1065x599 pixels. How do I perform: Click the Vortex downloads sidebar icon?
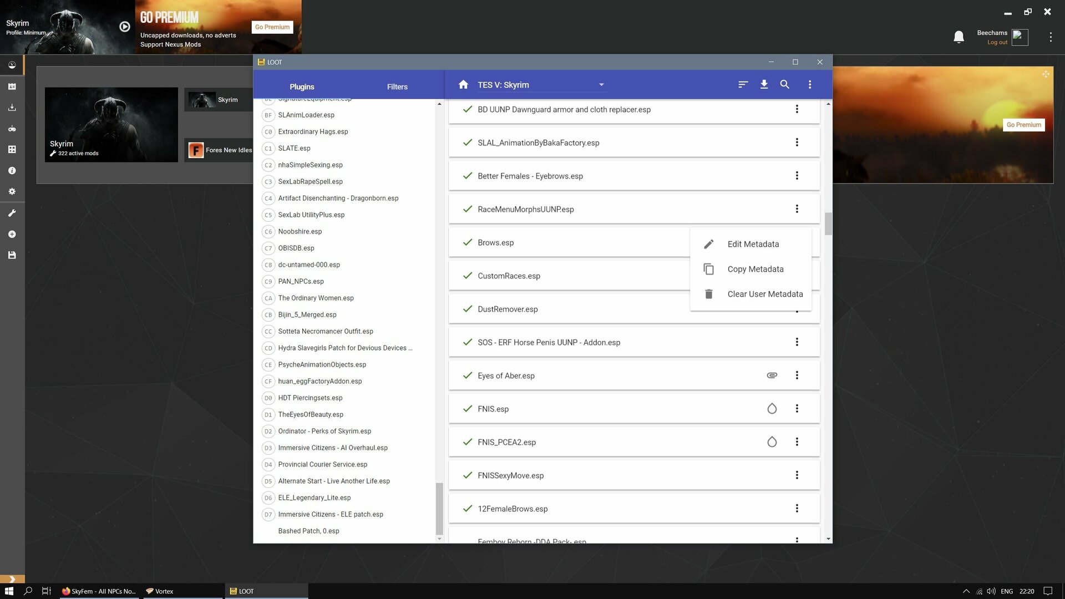[12, 108]
